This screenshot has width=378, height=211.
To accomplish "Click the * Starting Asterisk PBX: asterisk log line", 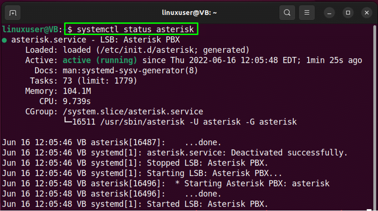I will 166,184.
